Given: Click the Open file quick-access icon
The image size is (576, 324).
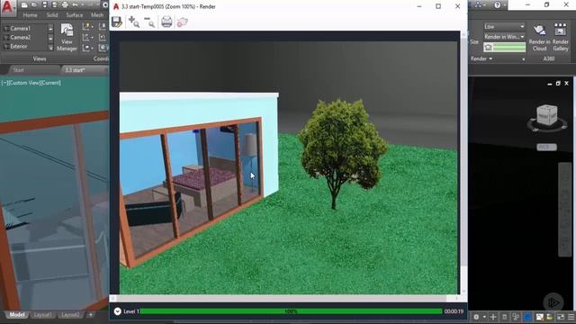Looking at the screenshot, I should [x=34, y=5].
